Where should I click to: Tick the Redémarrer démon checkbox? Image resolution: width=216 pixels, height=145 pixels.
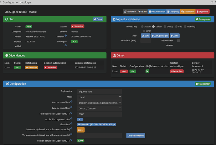pyautogui.click(x=178, y=41)
